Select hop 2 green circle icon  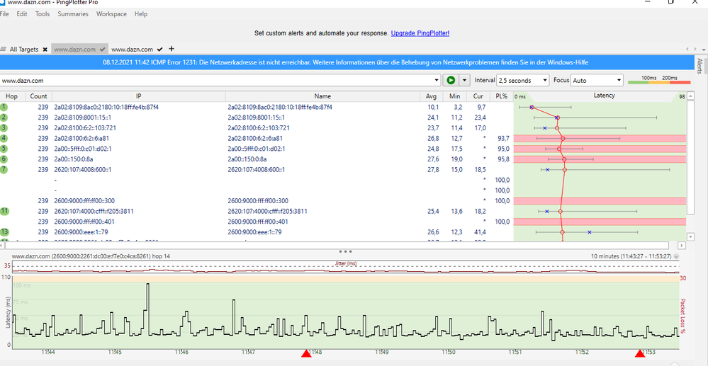(x=4, y=118)
